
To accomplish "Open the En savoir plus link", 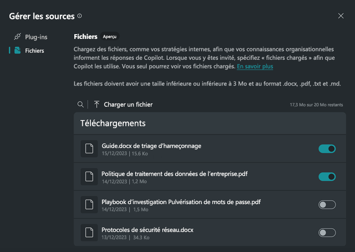I will point(255,66).
